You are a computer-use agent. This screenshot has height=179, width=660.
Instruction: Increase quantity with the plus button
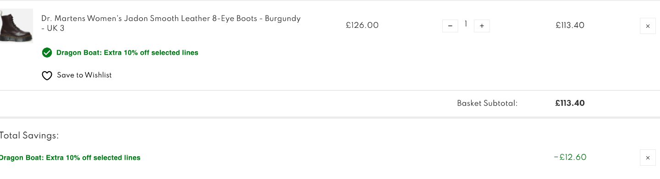pos(482,26)
